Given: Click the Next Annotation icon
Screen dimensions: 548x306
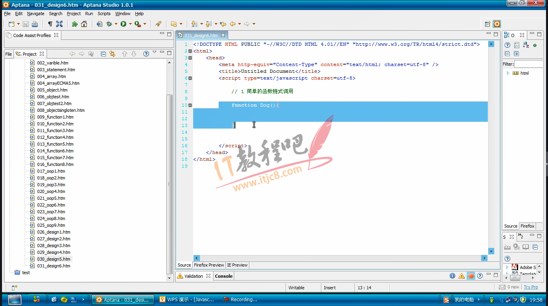Looking at the screenshot, I should point(194,24).
